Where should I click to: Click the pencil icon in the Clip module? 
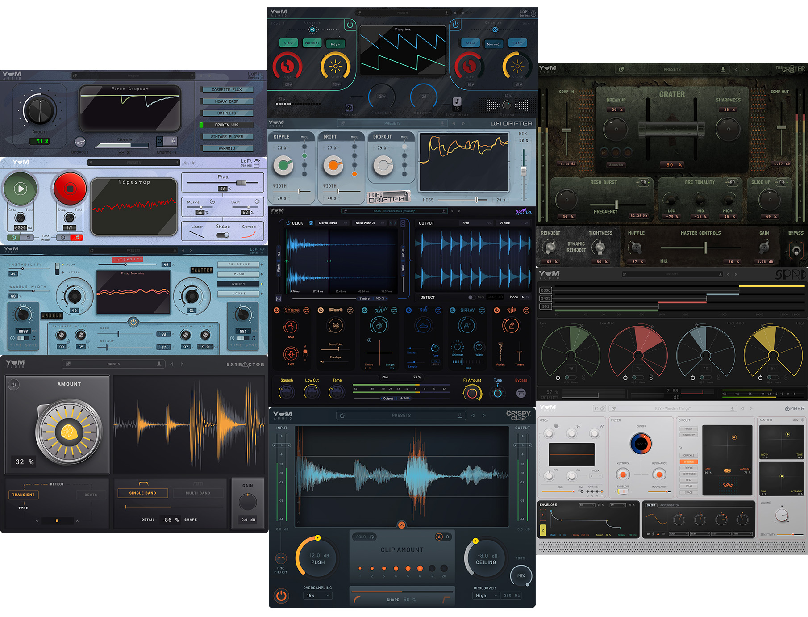click(x=512, y=326)
